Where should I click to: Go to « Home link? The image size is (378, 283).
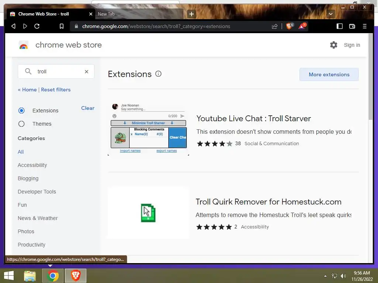pyautogui.click(x=27, y=90)
